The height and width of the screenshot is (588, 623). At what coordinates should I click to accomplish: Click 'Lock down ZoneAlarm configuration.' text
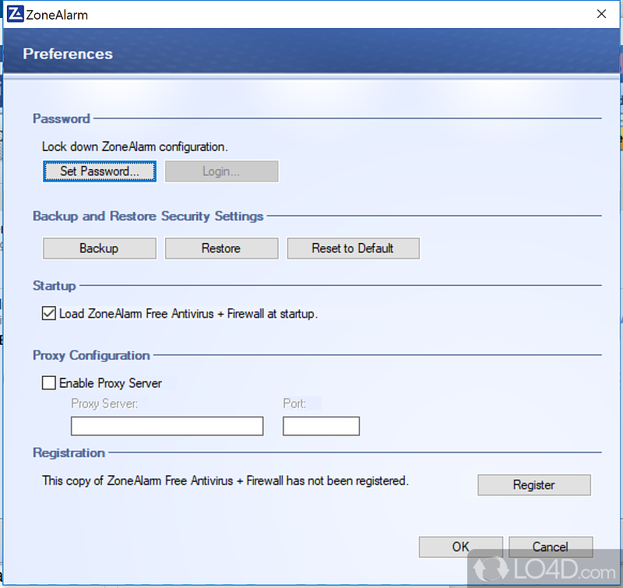[135, 146]
